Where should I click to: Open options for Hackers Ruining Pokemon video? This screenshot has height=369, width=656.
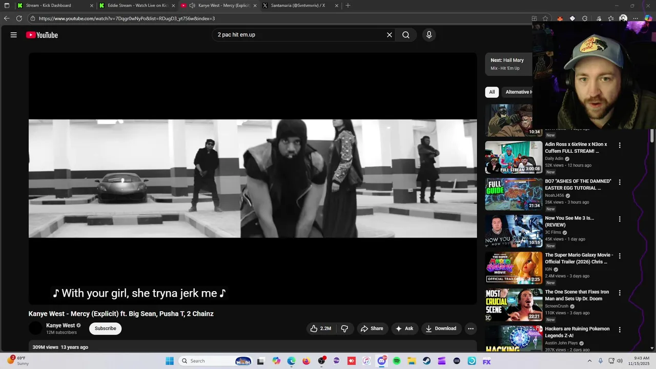click(620, 330)
